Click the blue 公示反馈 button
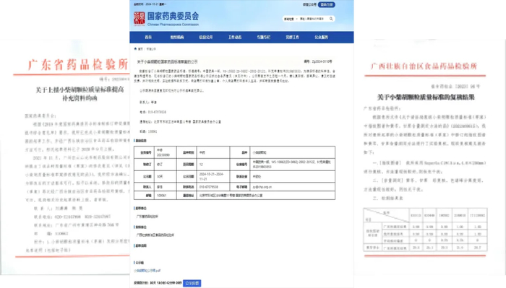This screenshot has width=506, height=288. 192,283
